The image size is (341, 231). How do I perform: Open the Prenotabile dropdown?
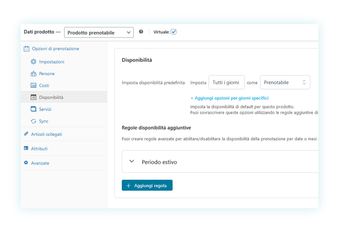pyautogui.click(x=285, y=83)
